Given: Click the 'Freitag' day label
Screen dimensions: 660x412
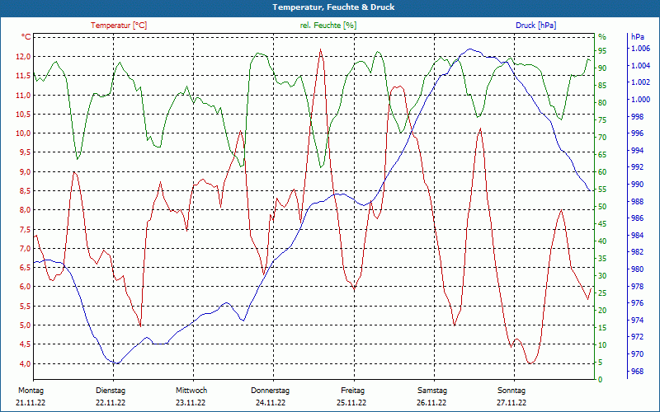Looking at the screenshot, I should (353, 391).
